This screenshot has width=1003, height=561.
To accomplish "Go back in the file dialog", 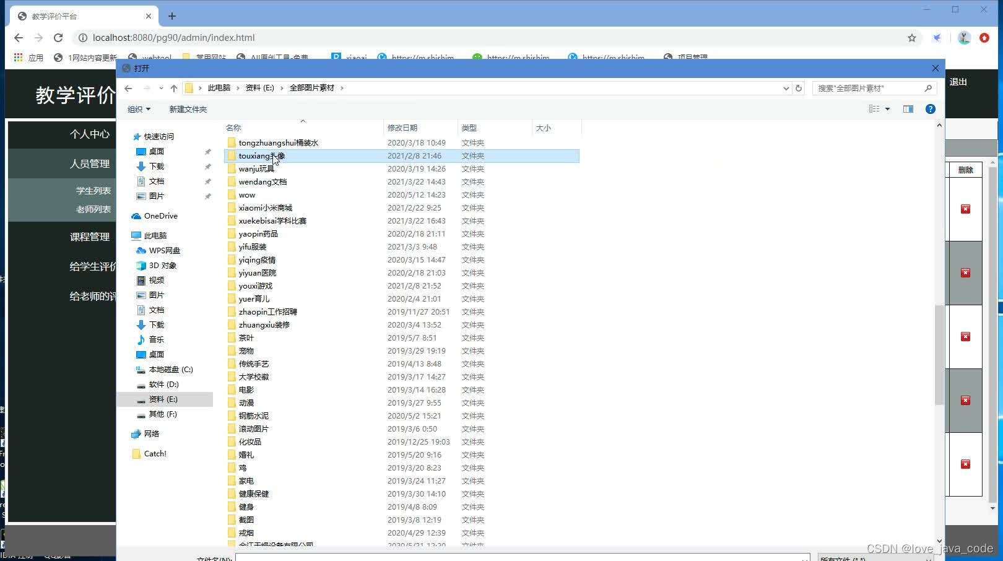I will coord(128,88).
